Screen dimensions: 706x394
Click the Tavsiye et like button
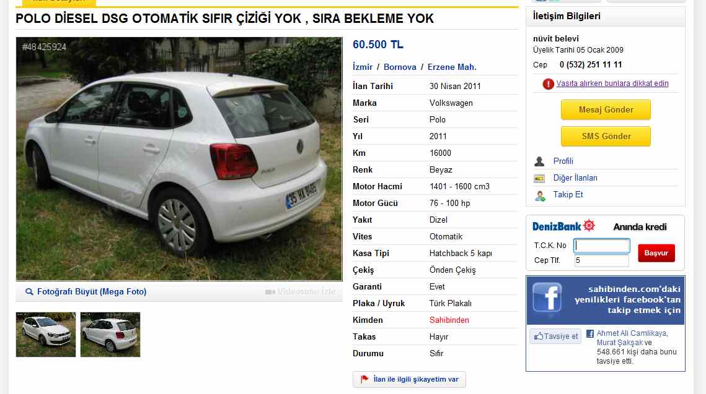555,336
